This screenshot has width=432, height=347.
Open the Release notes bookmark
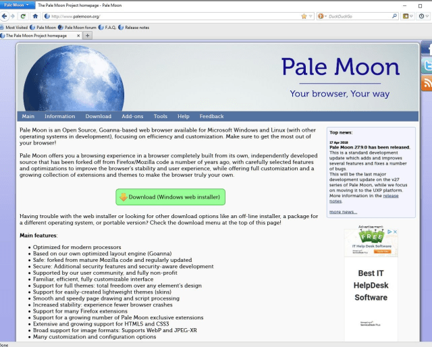point(134,28)
